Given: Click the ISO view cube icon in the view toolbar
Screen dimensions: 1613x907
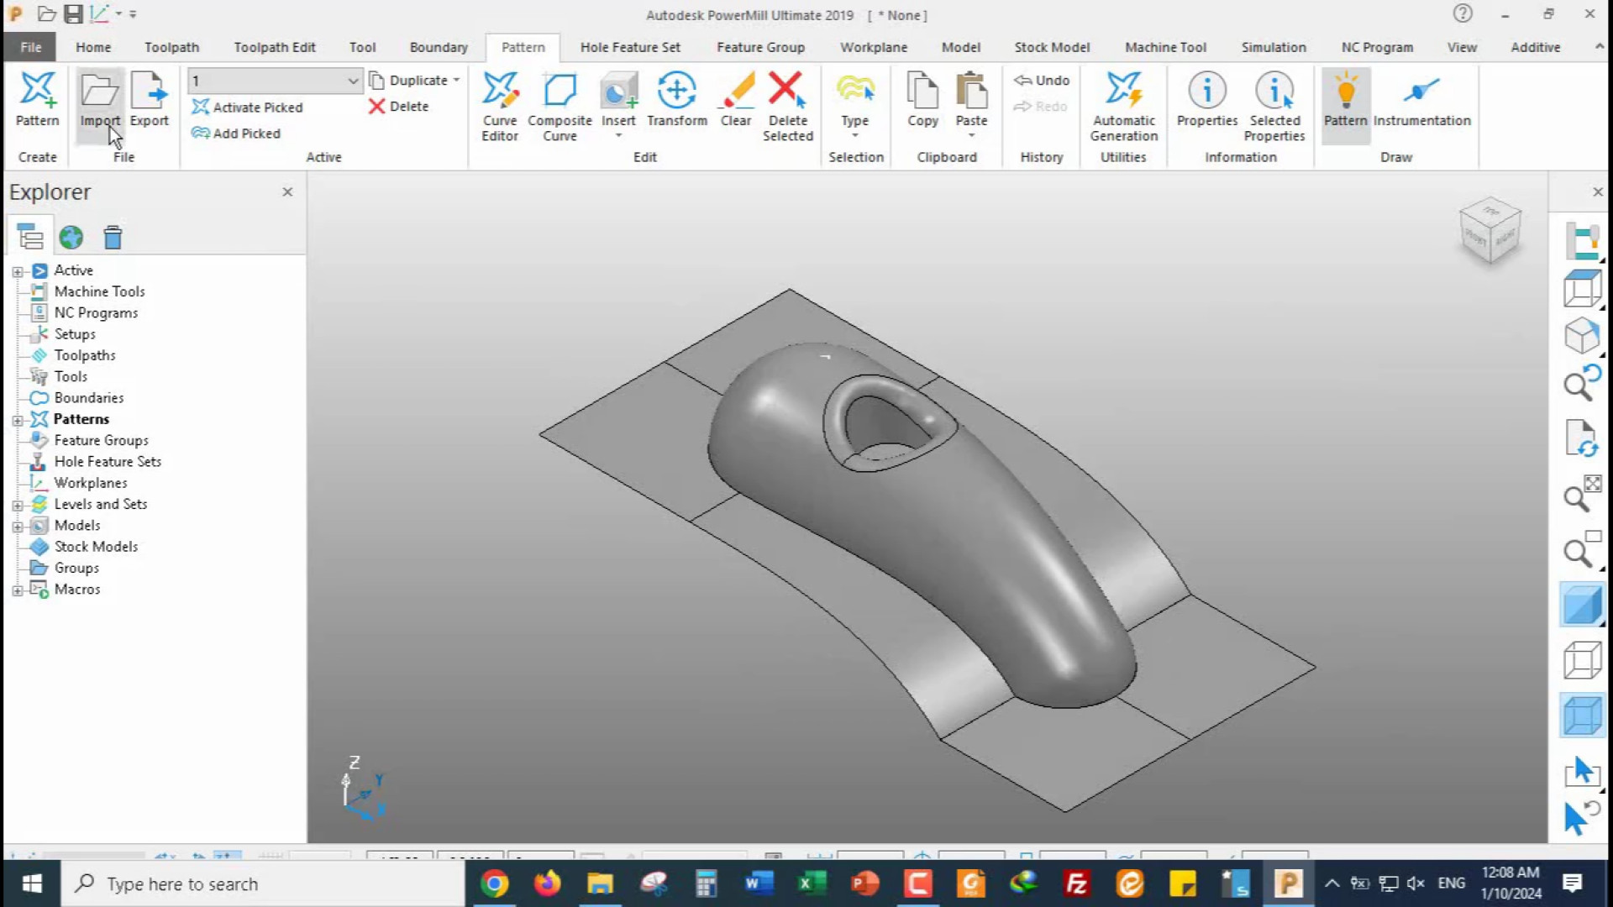Looking at the screenshot, I should (1583, 336).
